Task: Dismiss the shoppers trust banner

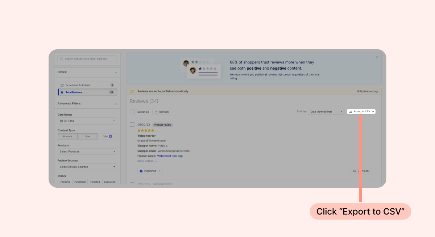Action: pos(377,57)
